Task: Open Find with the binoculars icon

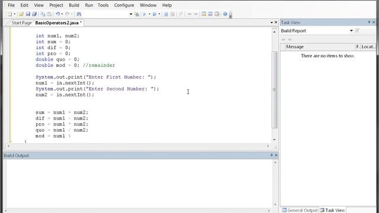Action: coord(79,14)
